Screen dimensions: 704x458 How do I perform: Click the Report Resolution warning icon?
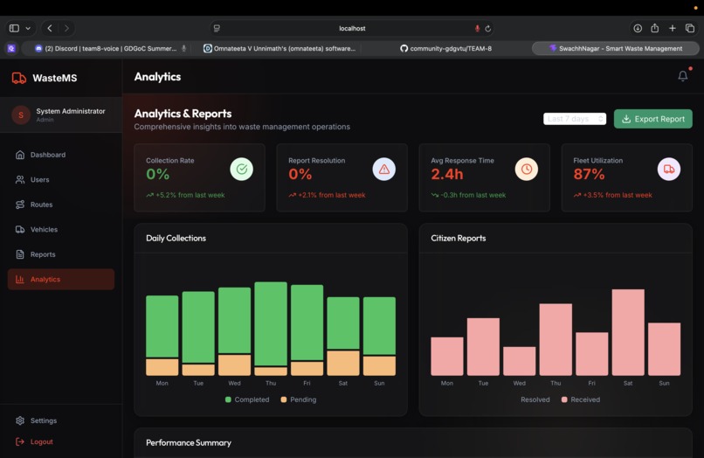point(383,169)
